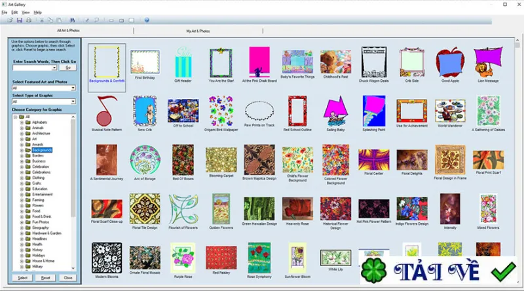Select the large thumbnail size icon
The width and height of the screenshot is (524, 291).
[132, 20]
